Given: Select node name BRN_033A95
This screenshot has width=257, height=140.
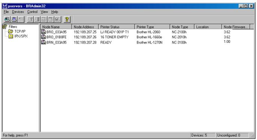Looking at the screenshot, I should tap(56, 42).
